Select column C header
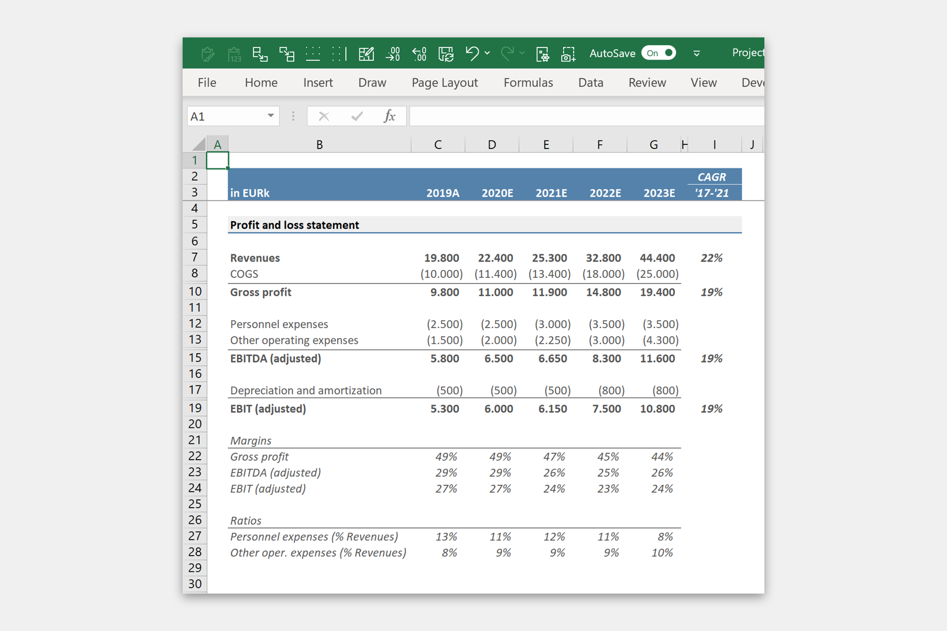This screenshot has height=631, width=947. (x=438, y=144)
